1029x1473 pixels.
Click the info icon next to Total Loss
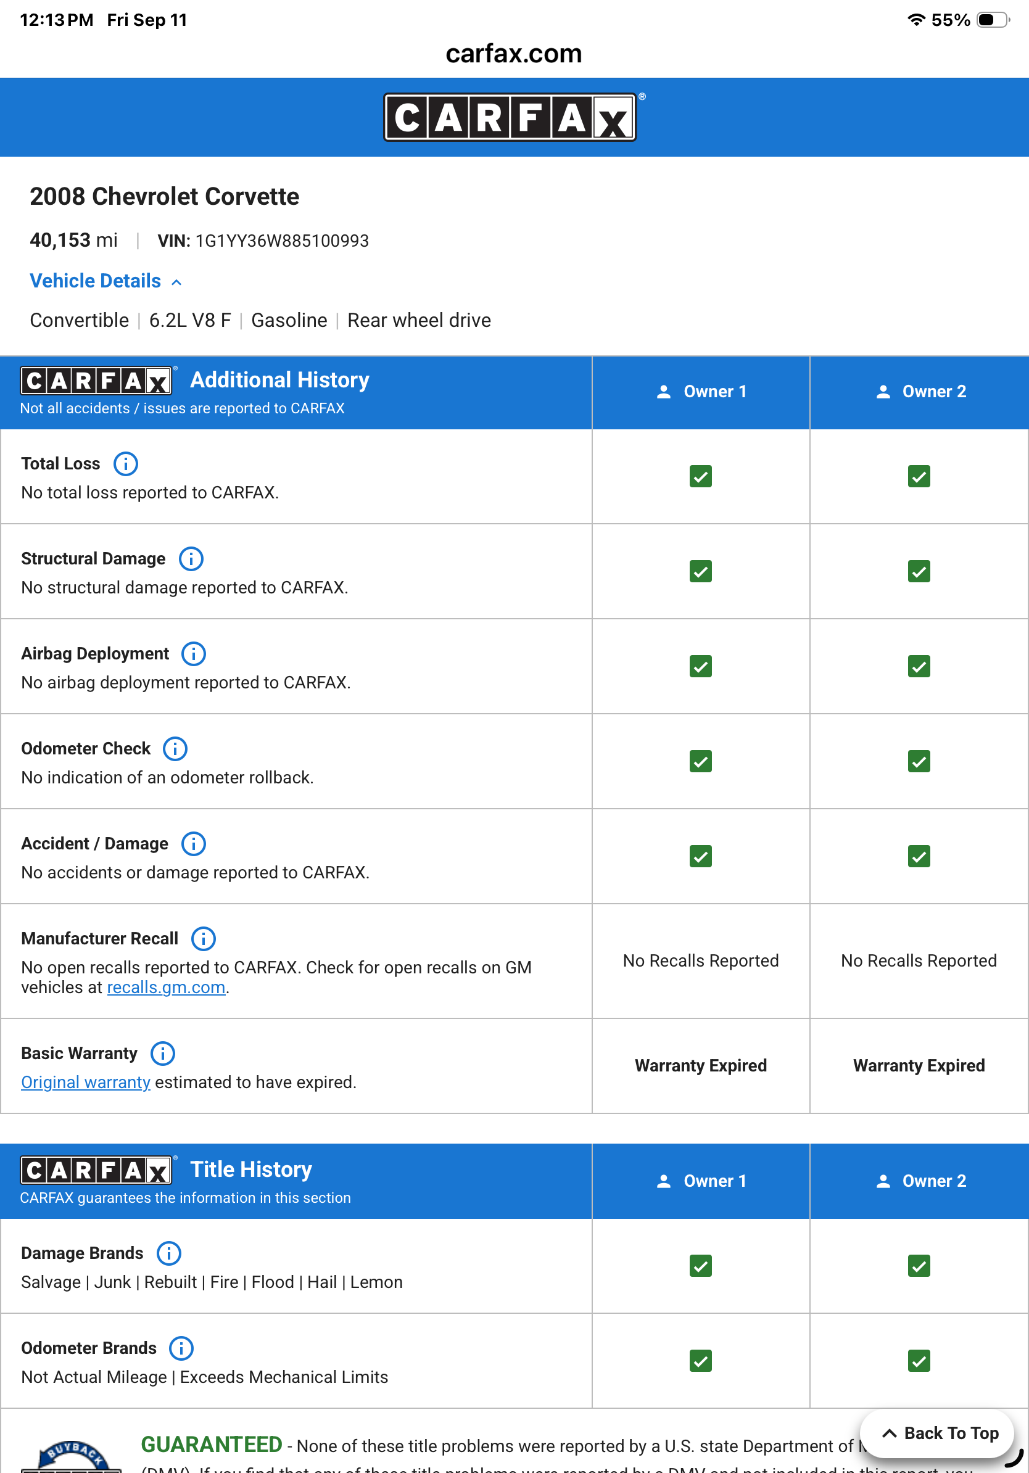pyautogui.click(x=126, y=463)
